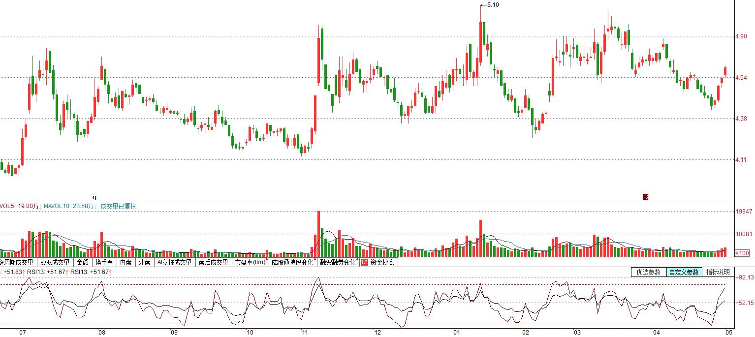Click the 5.10 high price label
Image resolution: width=755 pixels, height=337 pixels.
click(x=493, y=5)
